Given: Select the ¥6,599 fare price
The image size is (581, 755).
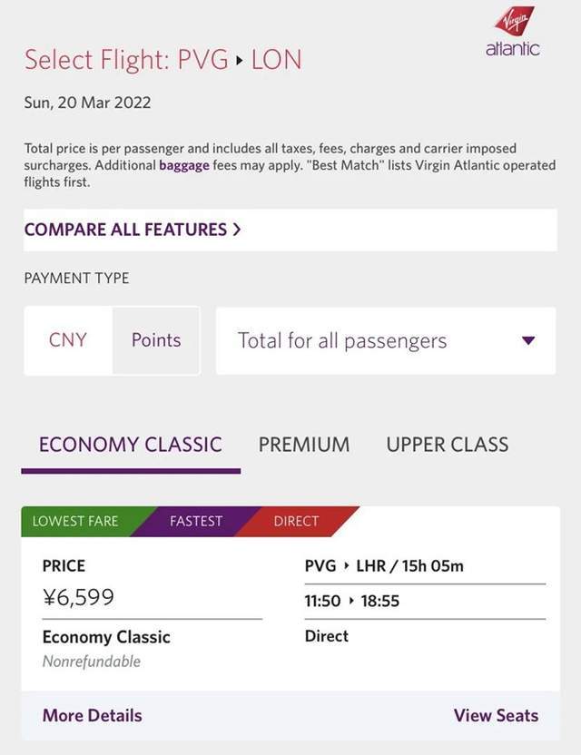Looking at the screenshot, I should [79, 597].
